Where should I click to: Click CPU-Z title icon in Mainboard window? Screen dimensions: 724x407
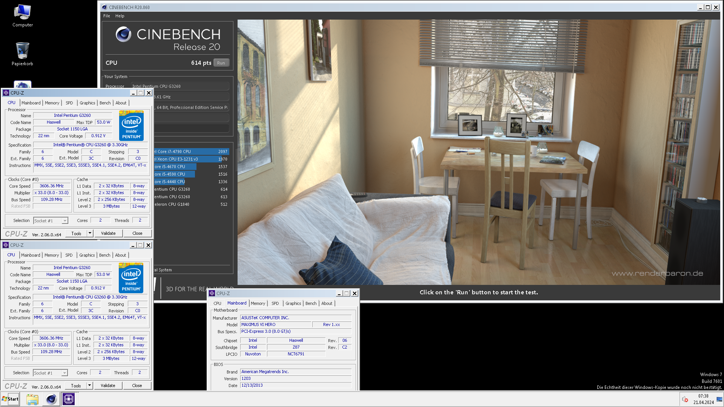click(212, 293)
